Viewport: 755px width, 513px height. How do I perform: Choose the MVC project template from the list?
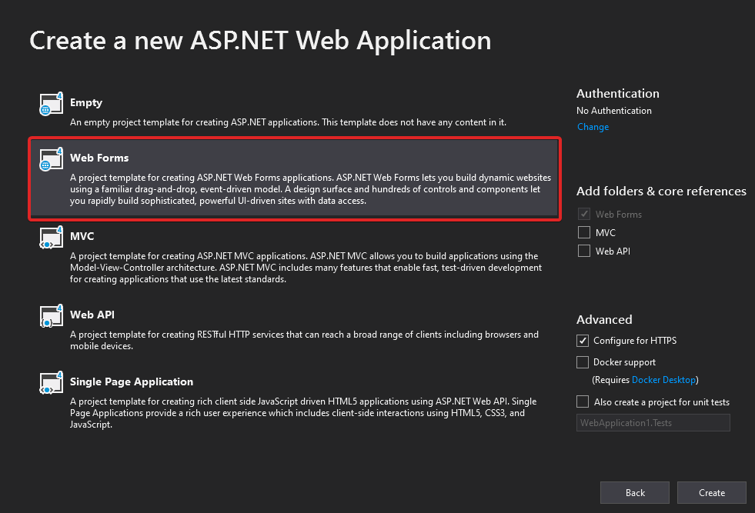coord(294,254)
